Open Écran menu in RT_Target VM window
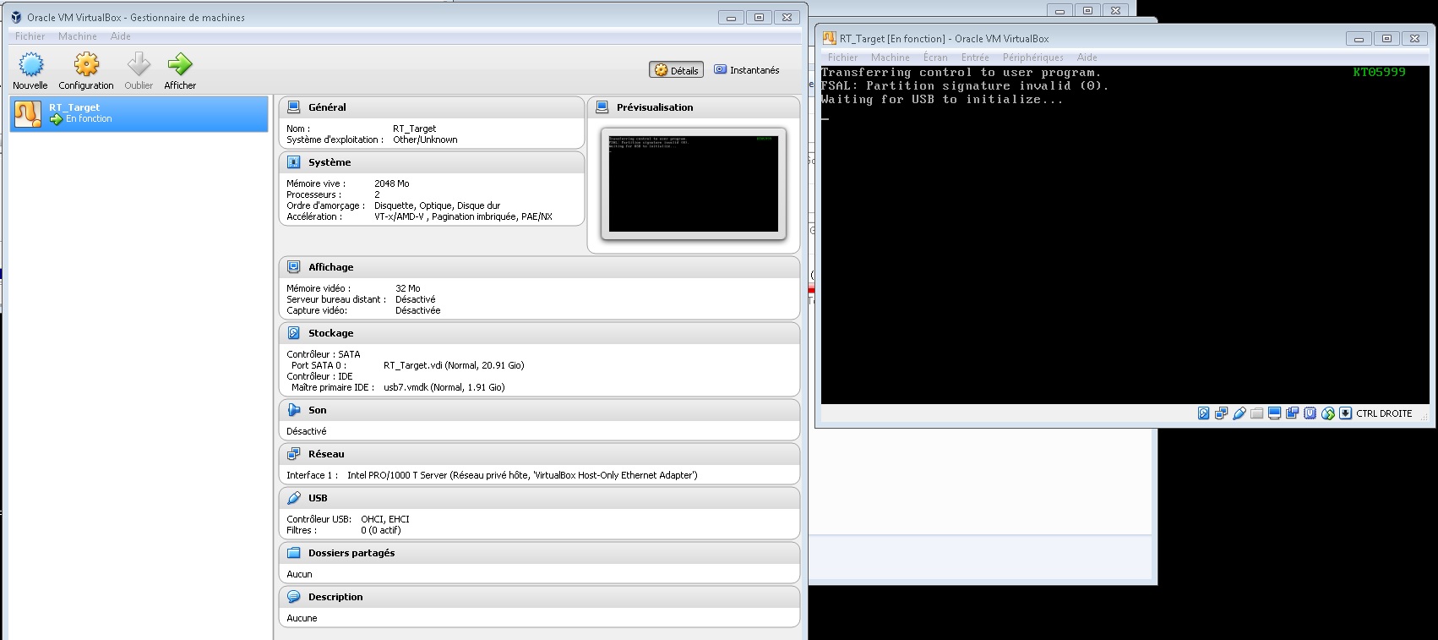The image size is (1438, 640). [935, 57]
